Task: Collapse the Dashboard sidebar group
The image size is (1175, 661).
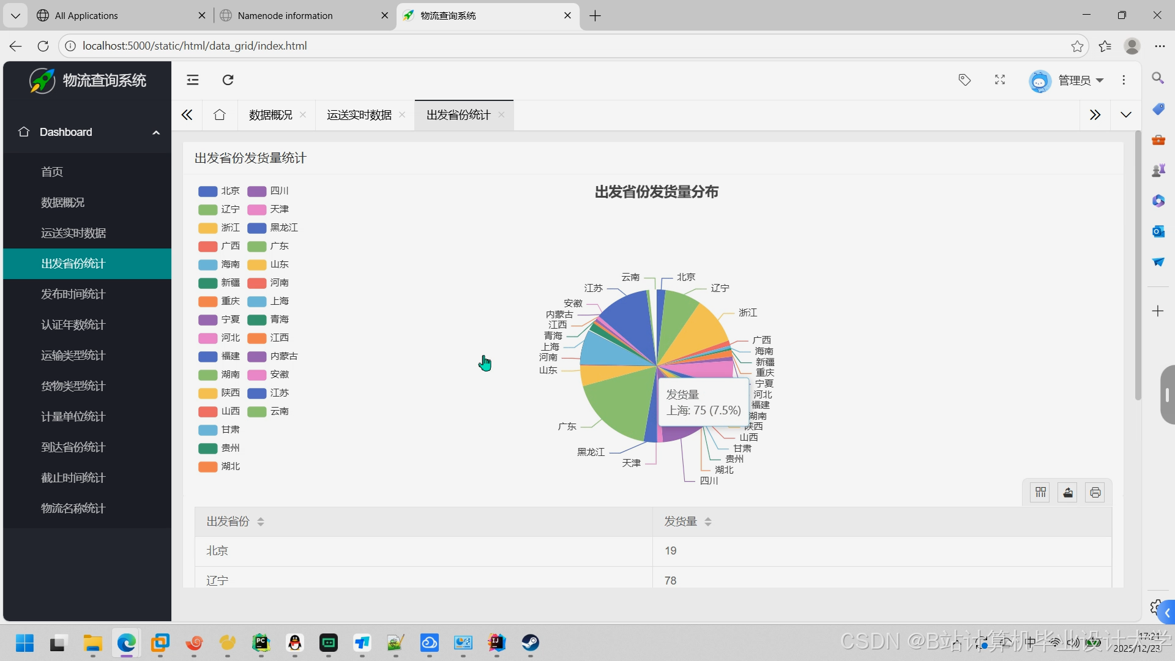Action: click(156, 132)
